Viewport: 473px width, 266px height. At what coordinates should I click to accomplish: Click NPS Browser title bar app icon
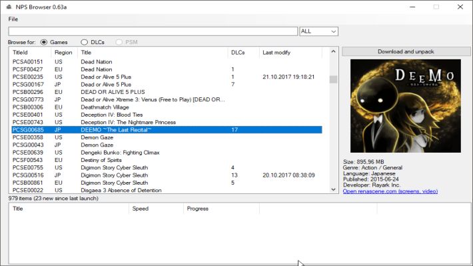click(9, 7)
